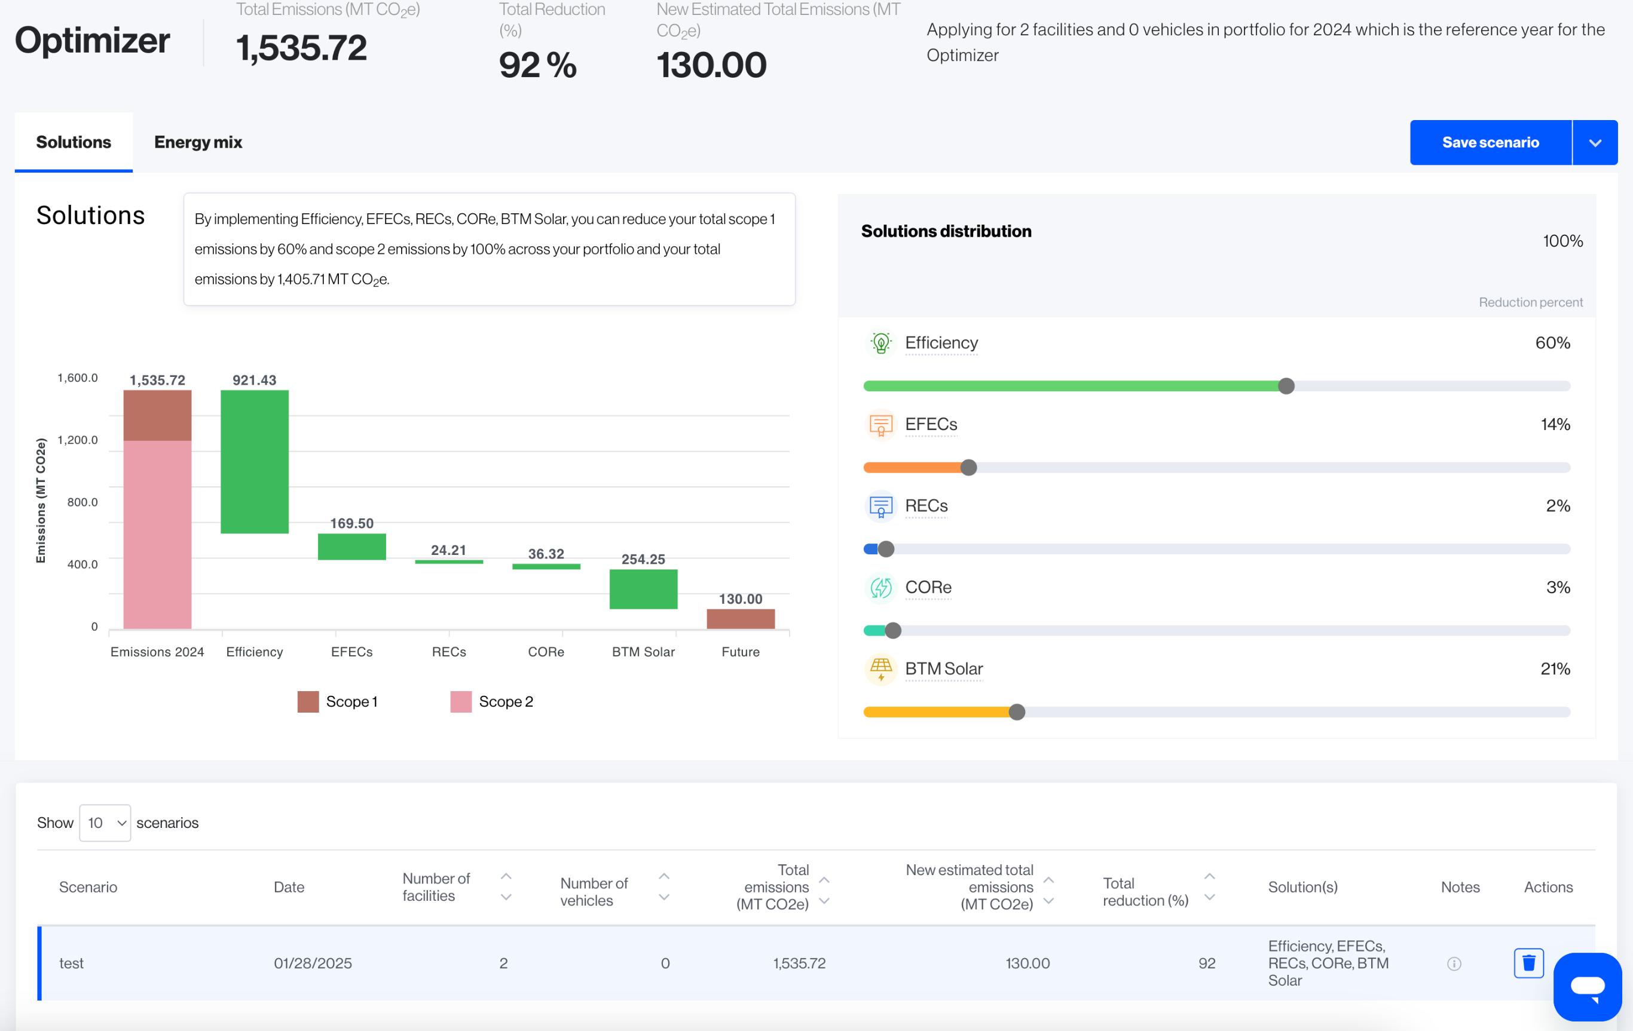Click the Efficiency solution label
Viewport: 1633px width, 1031px height.
click(941, 343)
